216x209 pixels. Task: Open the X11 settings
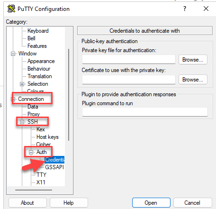pyautogui.click(x=41, y=182)
